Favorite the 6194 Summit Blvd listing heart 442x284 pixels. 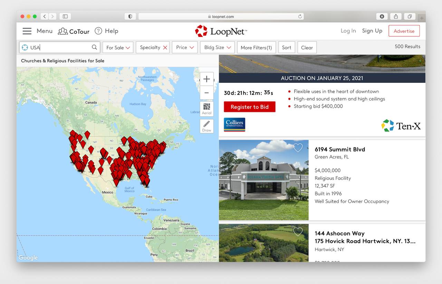pos(298,148)
